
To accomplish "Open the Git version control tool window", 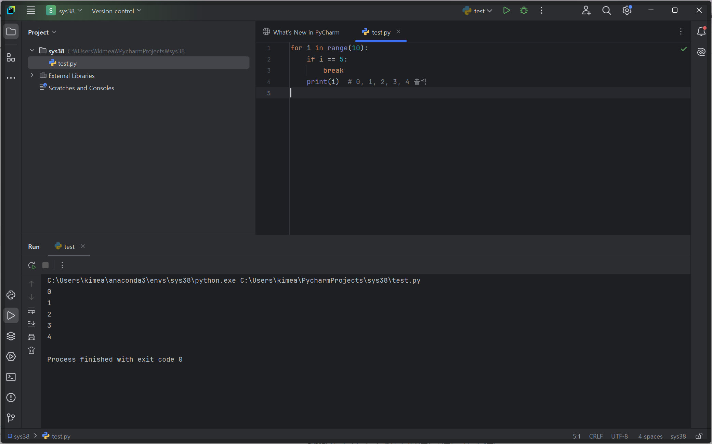I will pyautogui.click(x=11, y=418).
